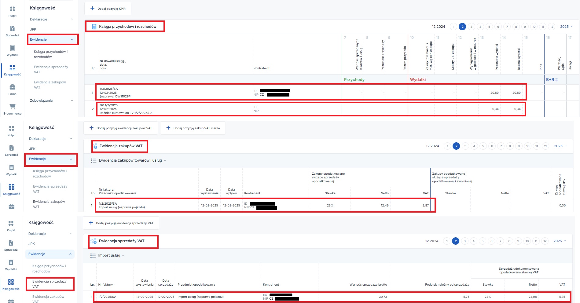Click Dodaj pozycję zakup VAT marża button
This screenshot has height=303, width=580.
(193, 128)
